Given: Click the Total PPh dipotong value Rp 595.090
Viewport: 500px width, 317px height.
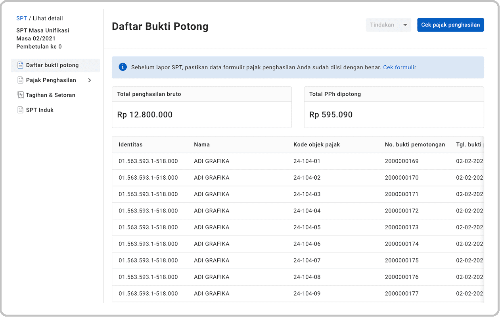Looking at the screenshot, I should [331, 115].
